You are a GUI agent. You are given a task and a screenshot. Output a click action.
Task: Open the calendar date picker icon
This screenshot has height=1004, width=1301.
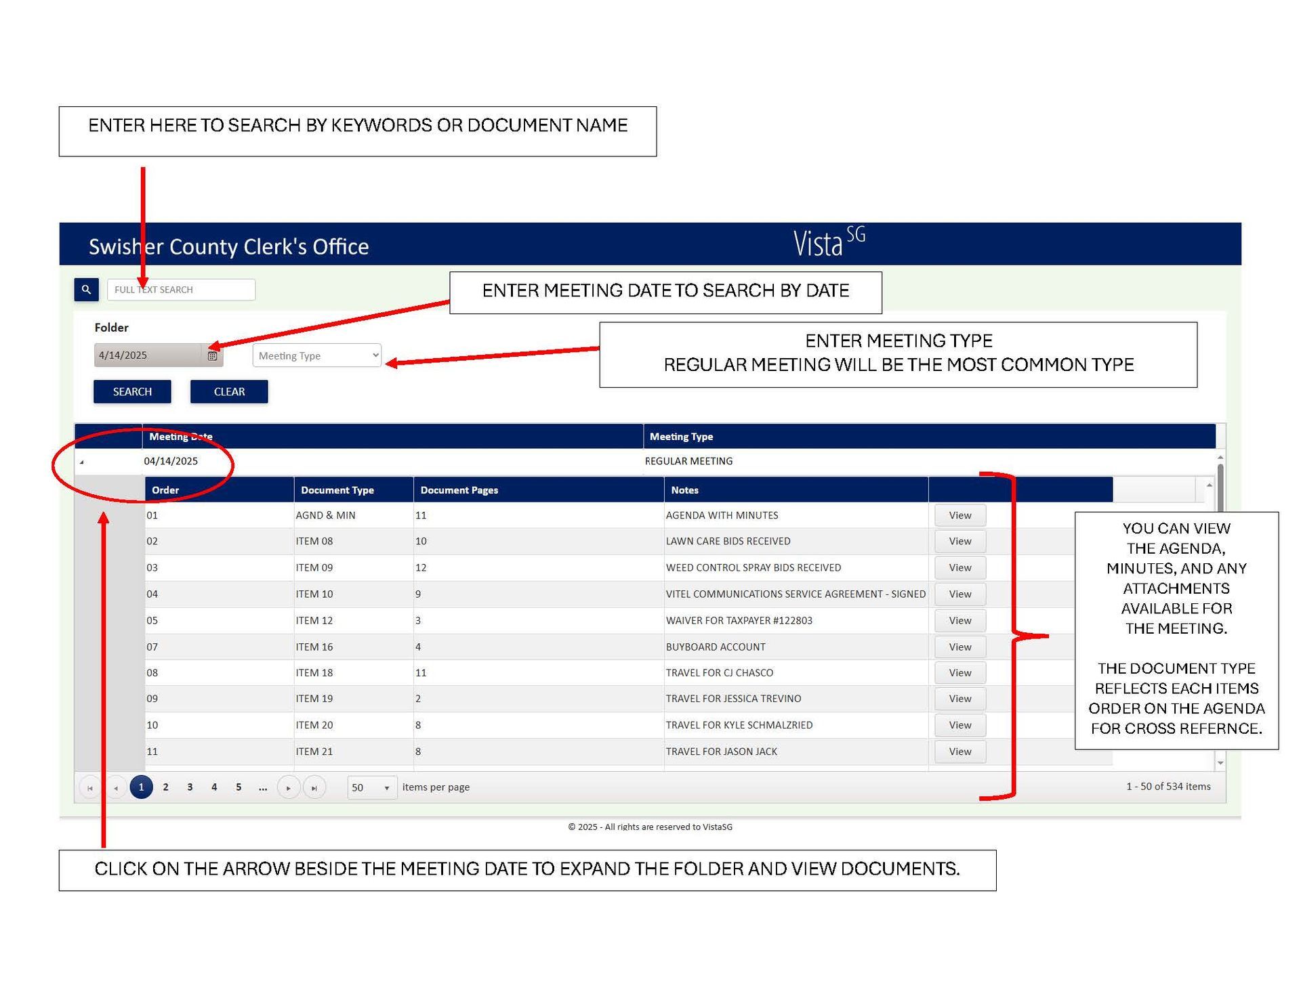[212, 356]
